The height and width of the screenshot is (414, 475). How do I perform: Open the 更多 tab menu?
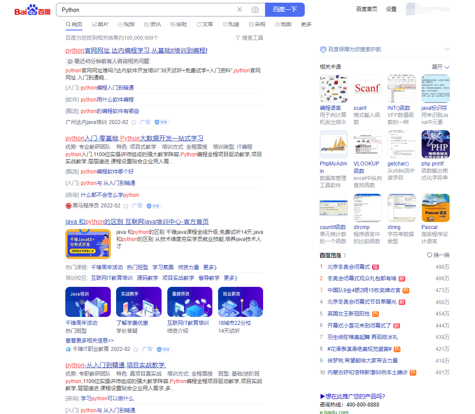coord(306,24)
